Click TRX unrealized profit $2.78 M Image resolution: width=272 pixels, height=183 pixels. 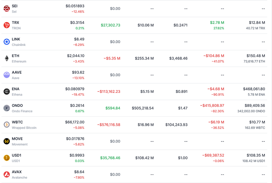[x=217, y=23]
